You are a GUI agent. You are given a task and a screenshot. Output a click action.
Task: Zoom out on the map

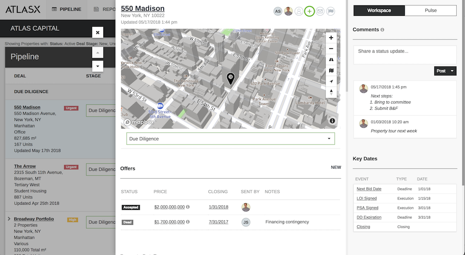tap(331, 49)
